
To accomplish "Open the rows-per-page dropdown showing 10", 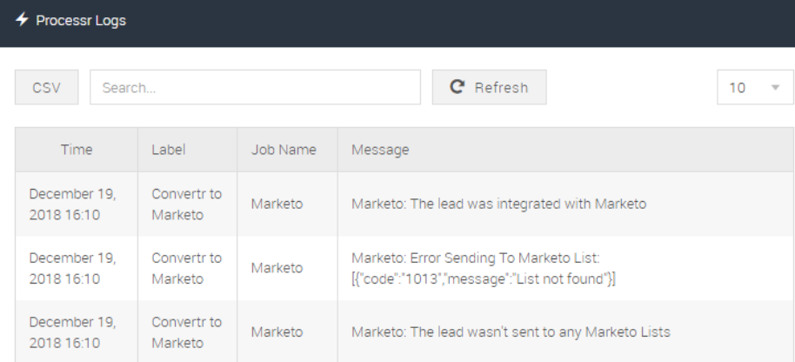I will click(x=755, y=87).
